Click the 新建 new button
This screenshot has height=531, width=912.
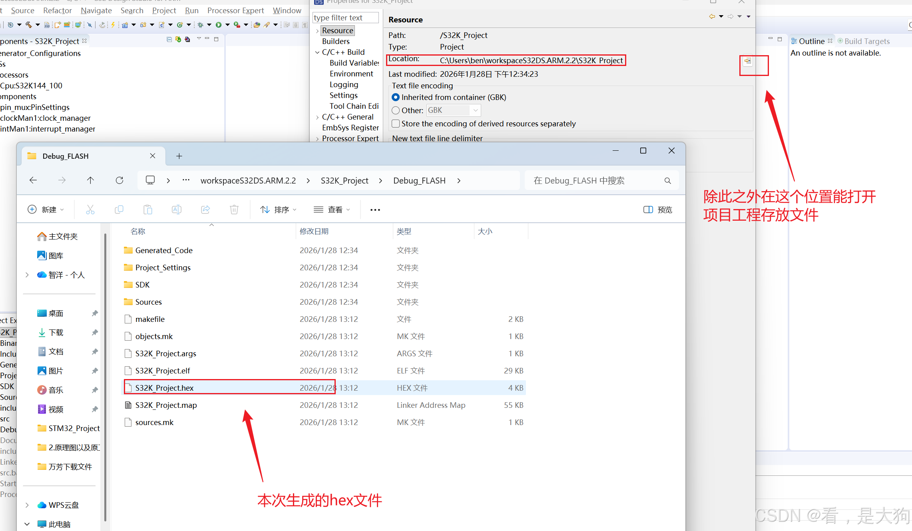click(x=45, y=210)
